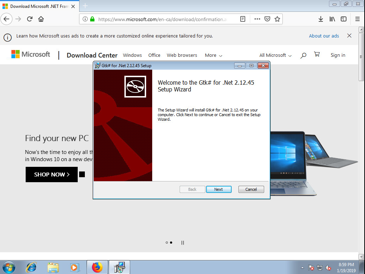Image resolution: width=365 pixels, height=274 pixels.
Task: Close the Download Microsoft .NET tab
Action: click(73, 6)
